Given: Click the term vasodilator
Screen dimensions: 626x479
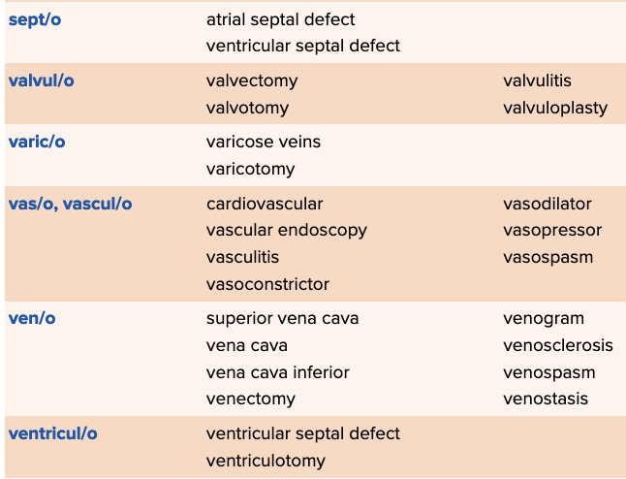Looking at the screenshot, I should [x=547, y=204].
